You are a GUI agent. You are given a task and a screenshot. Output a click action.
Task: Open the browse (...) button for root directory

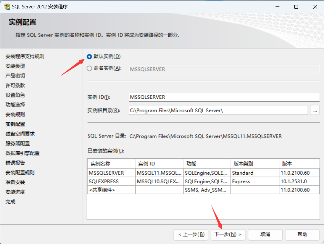point(315,110)
